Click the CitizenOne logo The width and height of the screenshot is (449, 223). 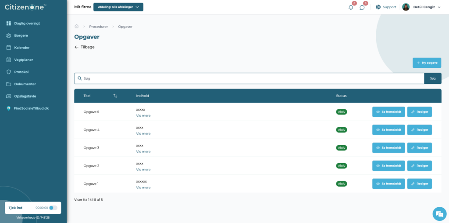point(25,7)
